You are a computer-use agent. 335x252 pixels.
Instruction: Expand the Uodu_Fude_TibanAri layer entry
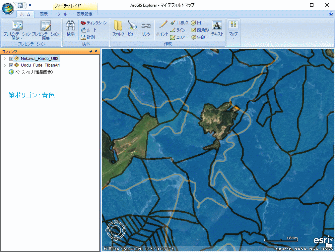[4, 65]
